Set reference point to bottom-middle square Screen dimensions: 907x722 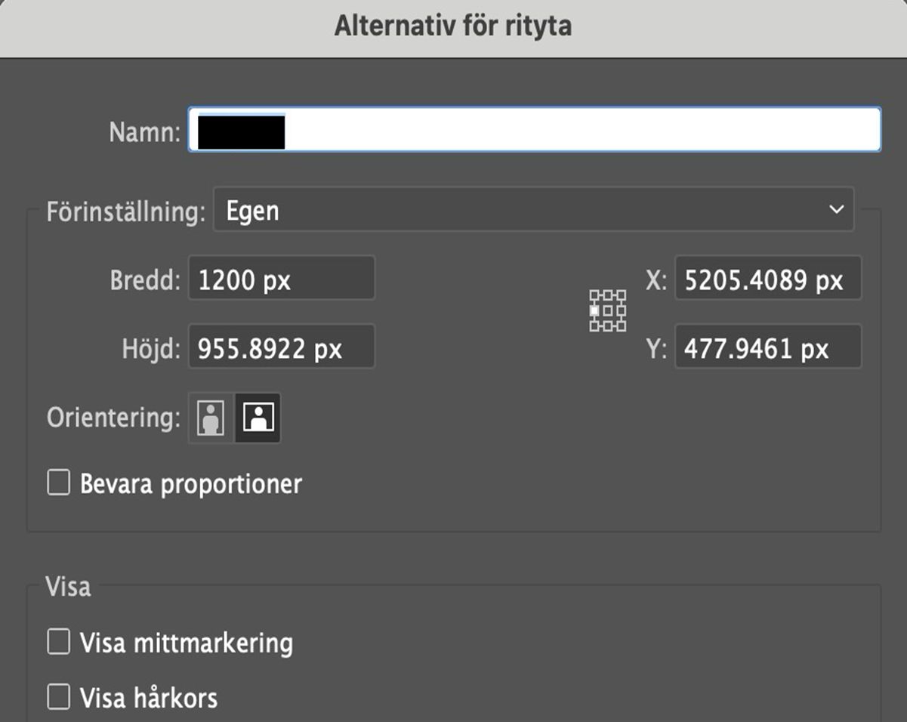(608, 326)
